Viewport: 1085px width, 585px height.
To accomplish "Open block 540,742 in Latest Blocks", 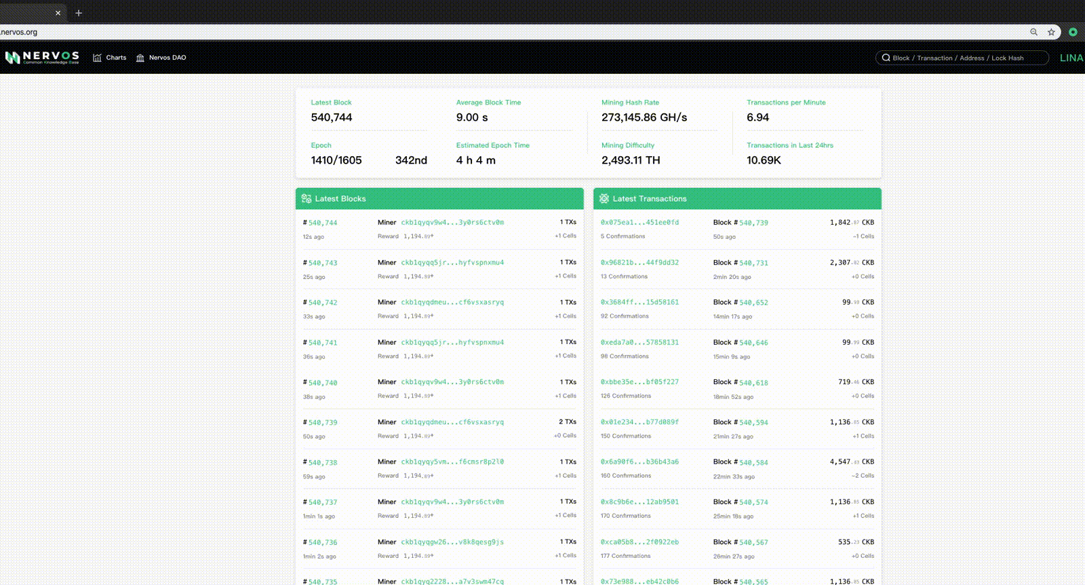I will (x=323, y=303).
